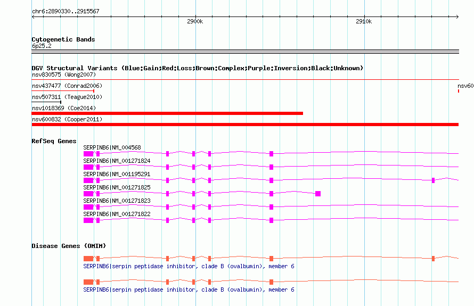Click the black nsv507311 unknown variant bar
This screenshot has width=474, height=306.
click(x=46, y=102)
